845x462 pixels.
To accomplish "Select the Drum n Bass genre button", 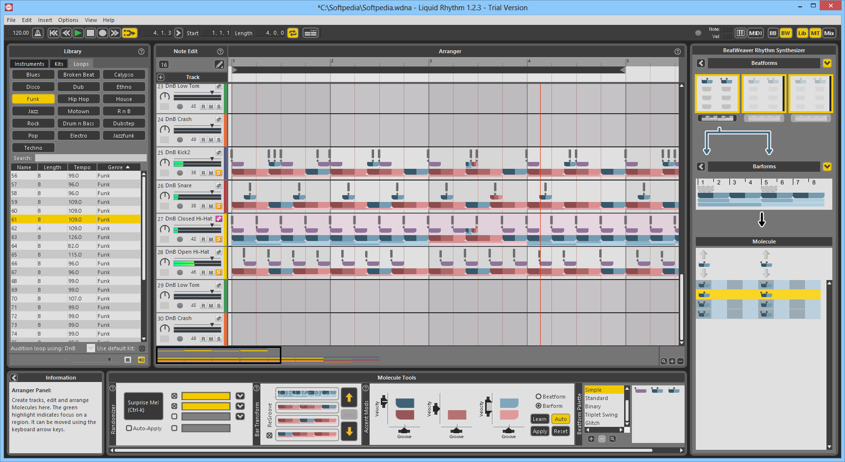I will (x=79, y=123).
